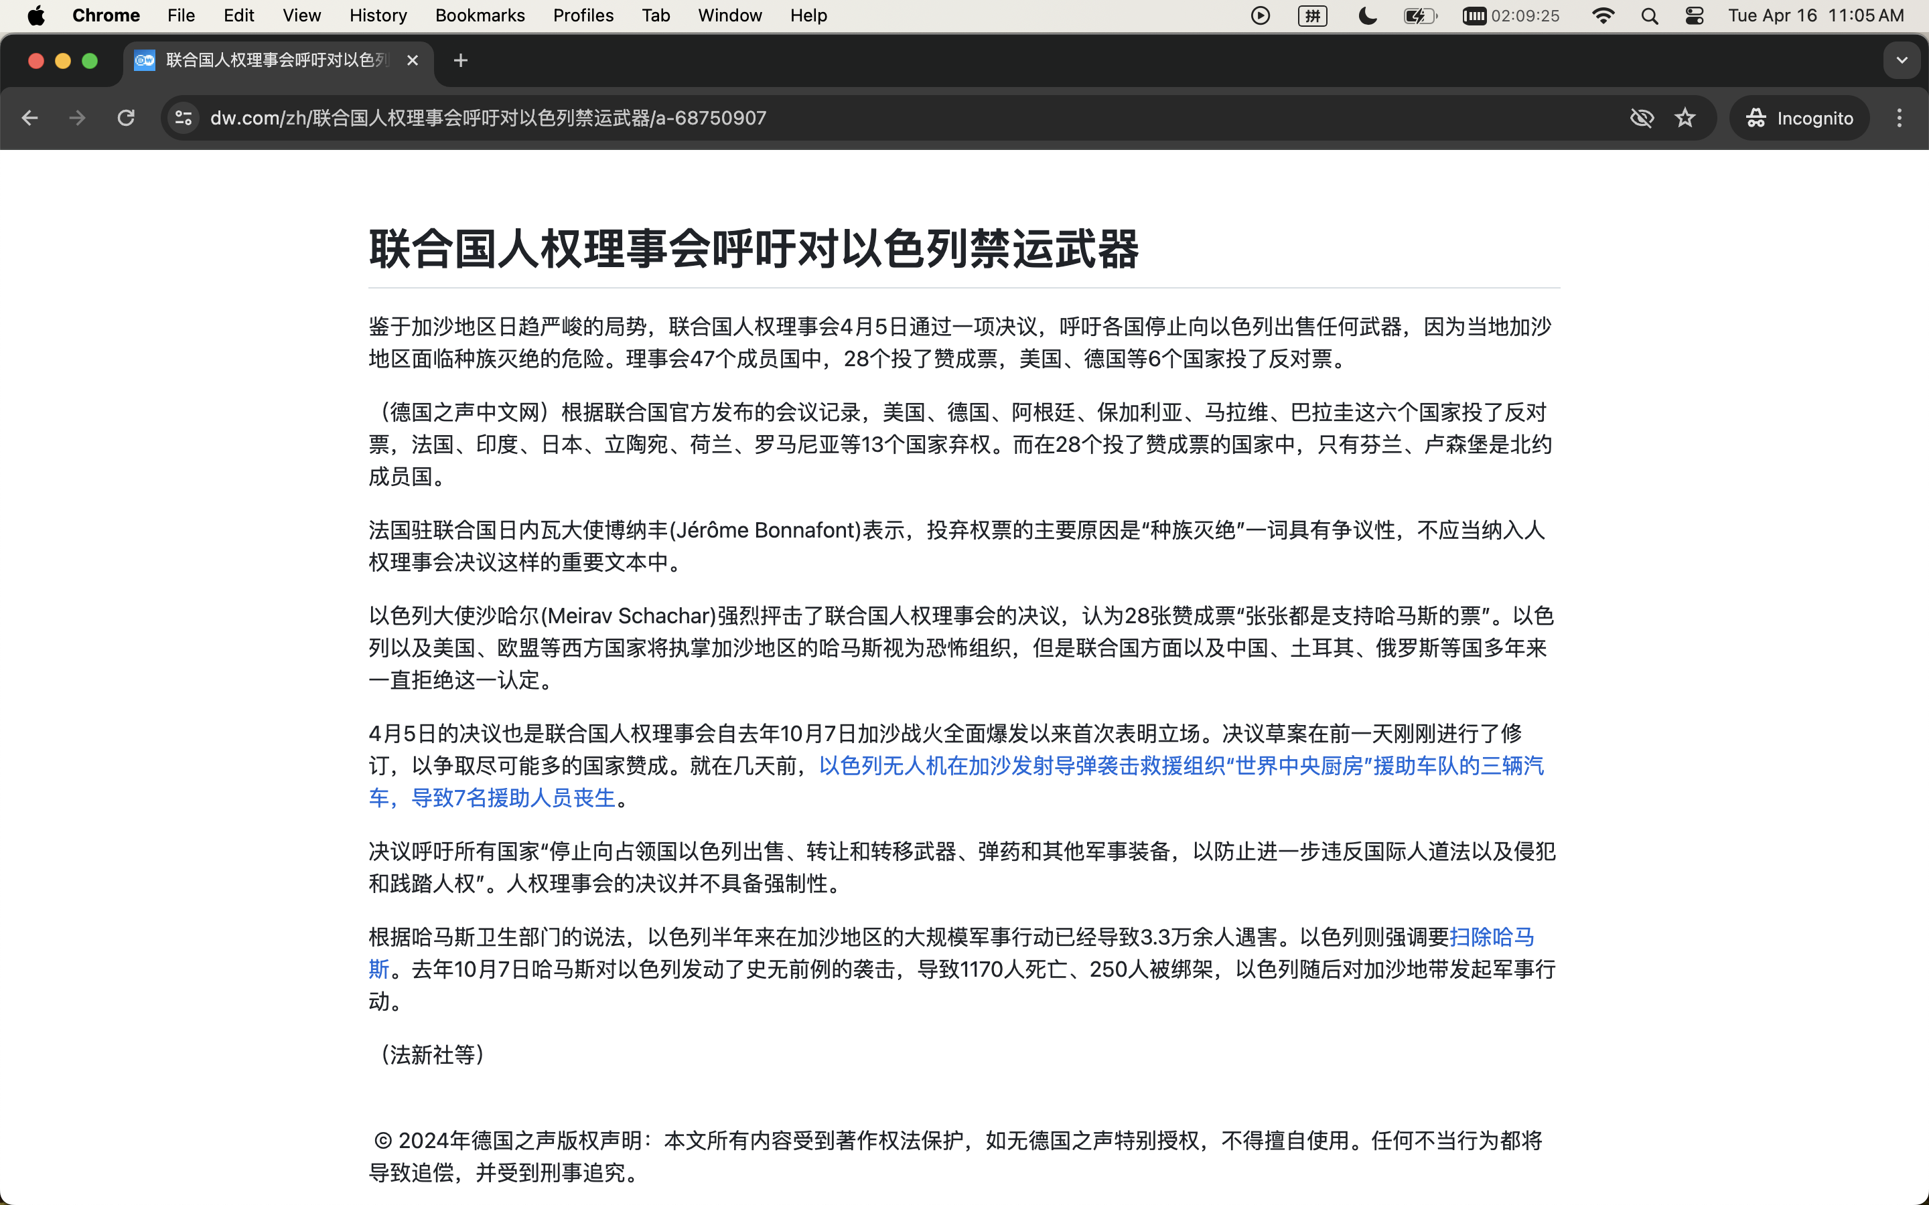Open the Chrome app menu
This screenshot has height=1205, width=1929.
click(x=106, y=15)
